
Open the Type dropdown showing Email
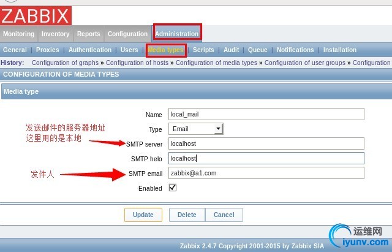(196, 129)
